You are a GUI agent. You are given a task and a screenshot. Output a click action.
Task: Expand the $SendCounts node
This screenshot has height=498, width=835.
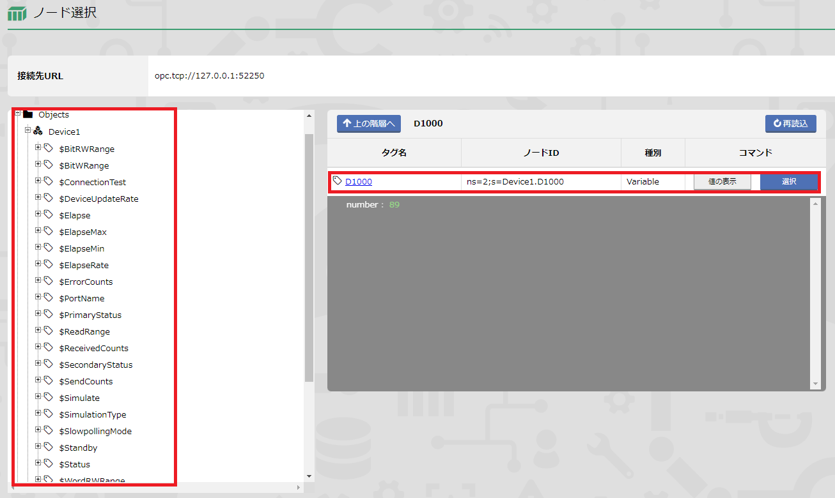[x=38, y=379]
